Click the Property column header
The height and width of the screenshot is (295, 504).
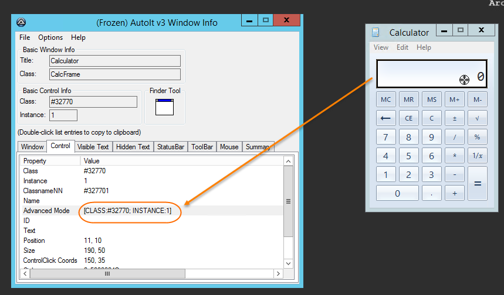(x=50, y=161)
